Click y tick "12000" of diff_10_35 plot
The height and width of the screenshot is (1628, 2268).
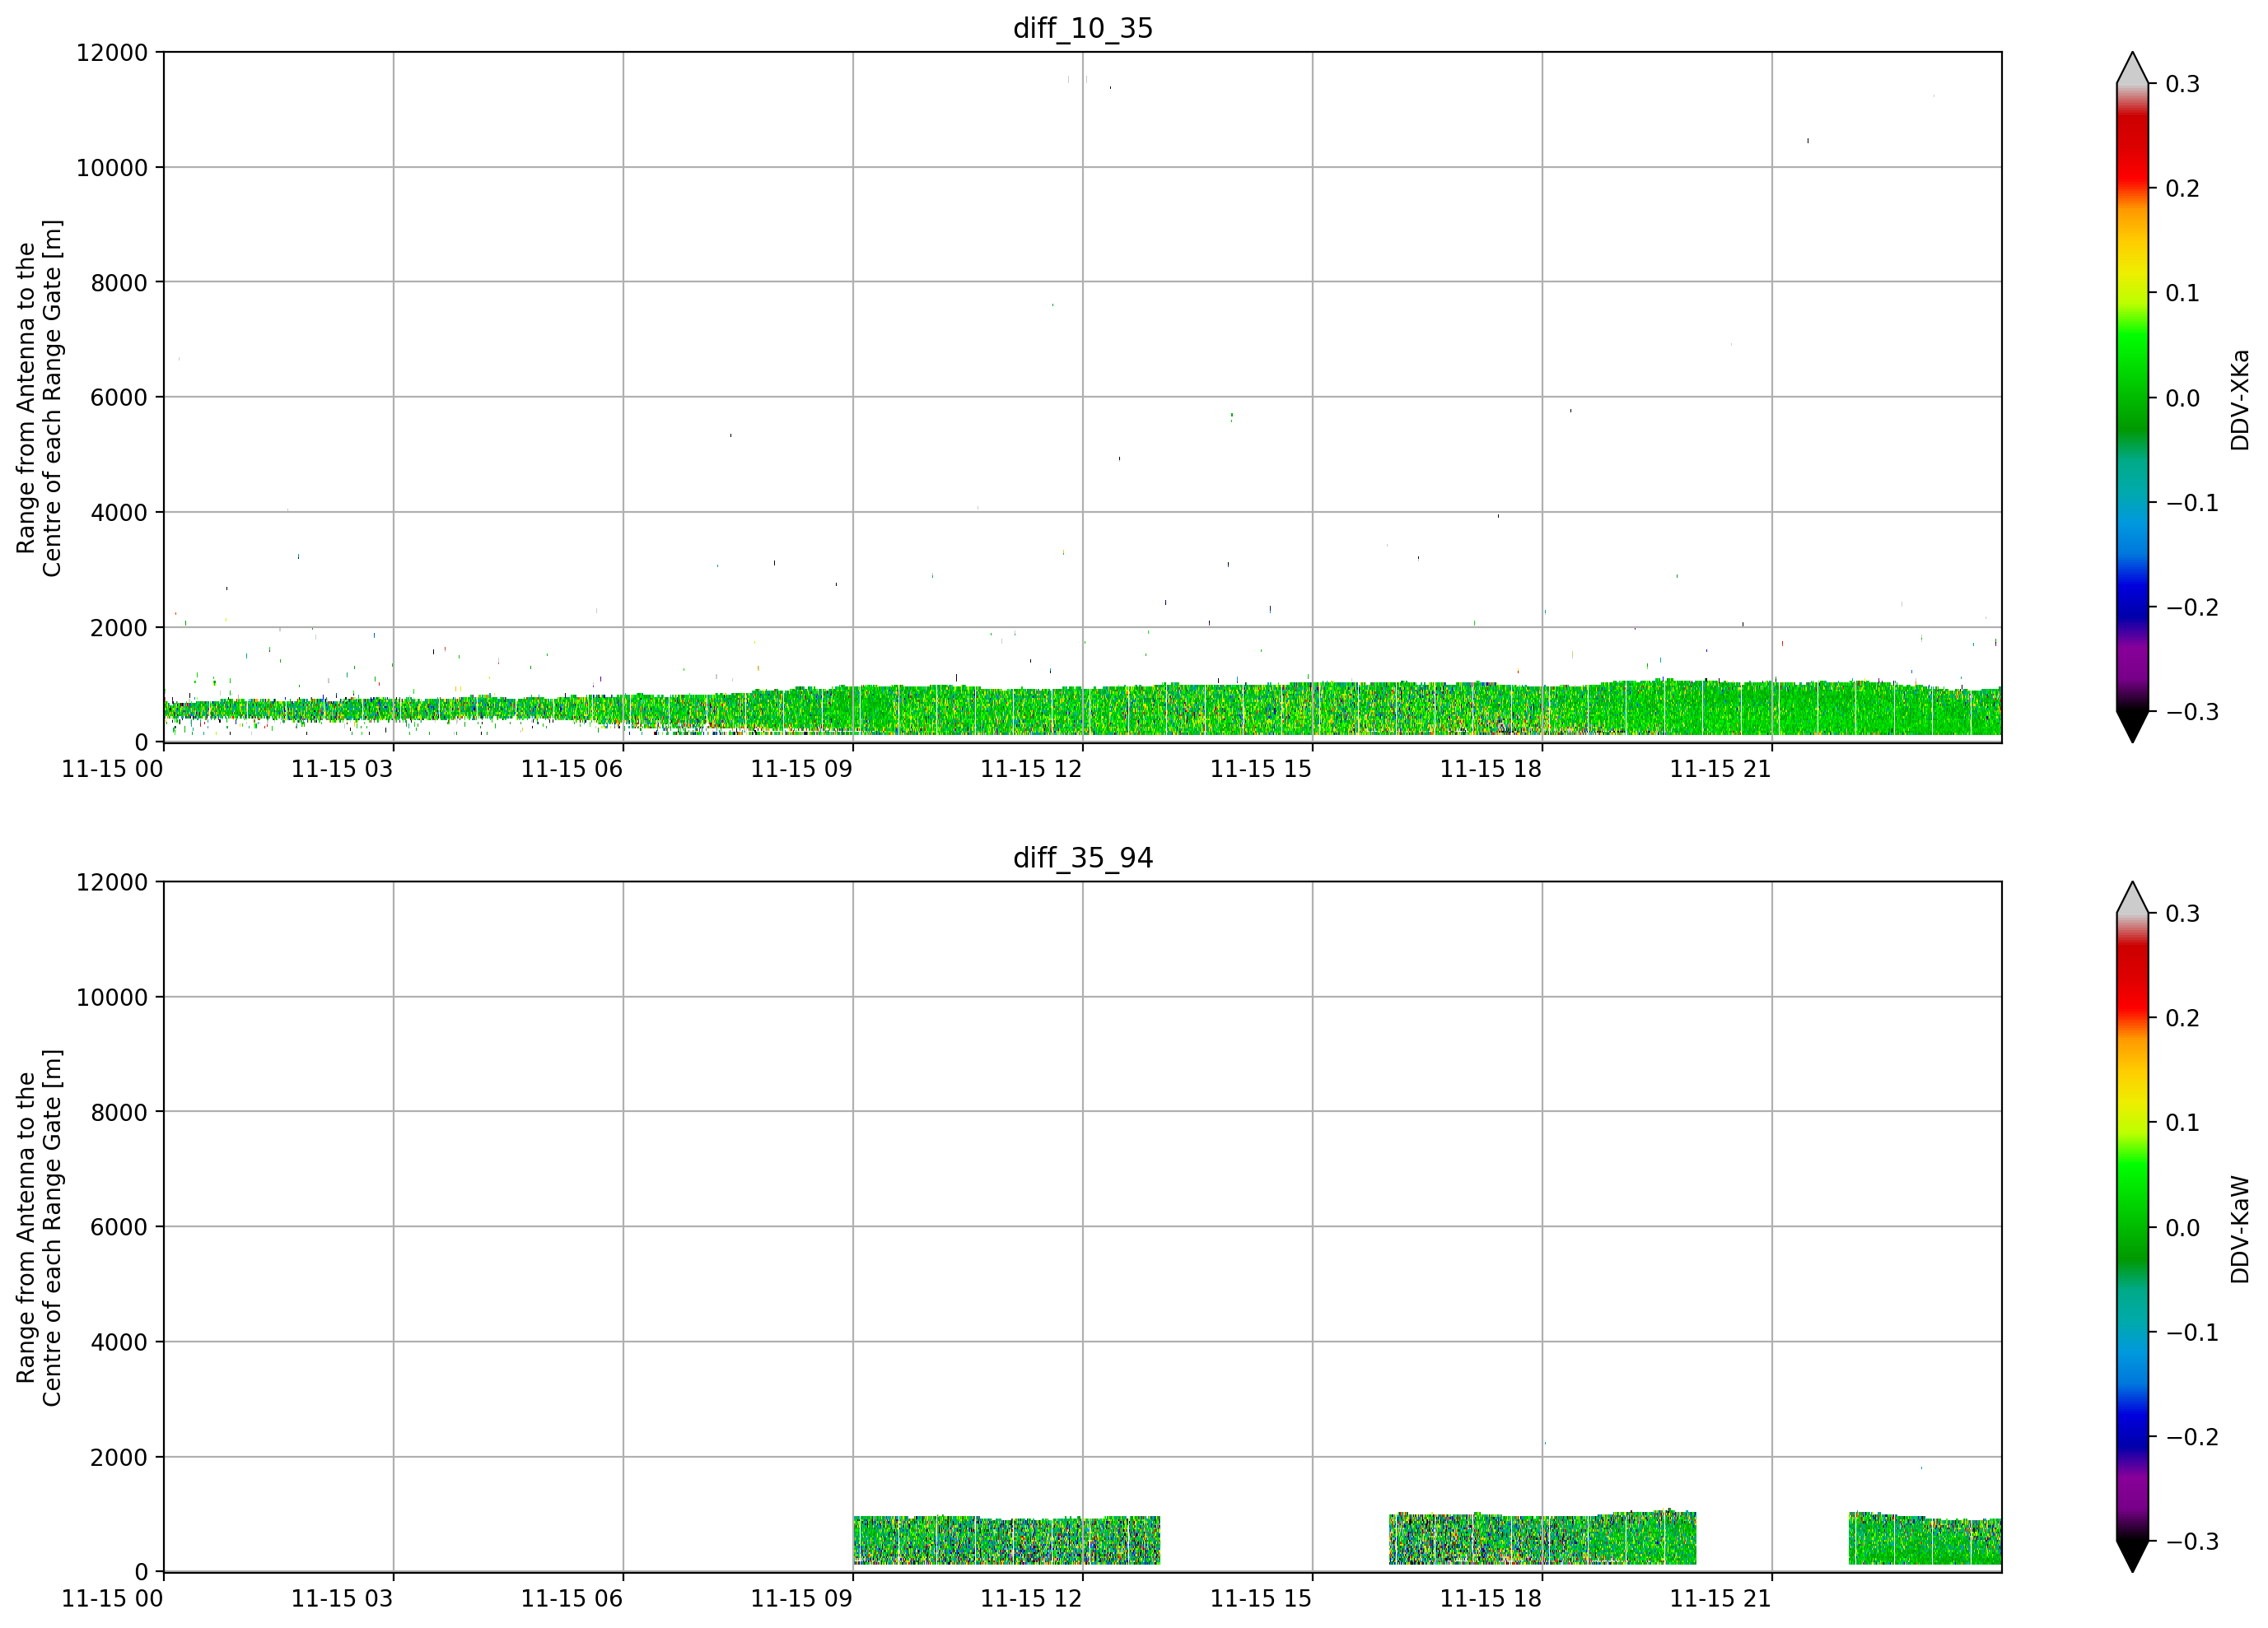click(x=112, y=53)
